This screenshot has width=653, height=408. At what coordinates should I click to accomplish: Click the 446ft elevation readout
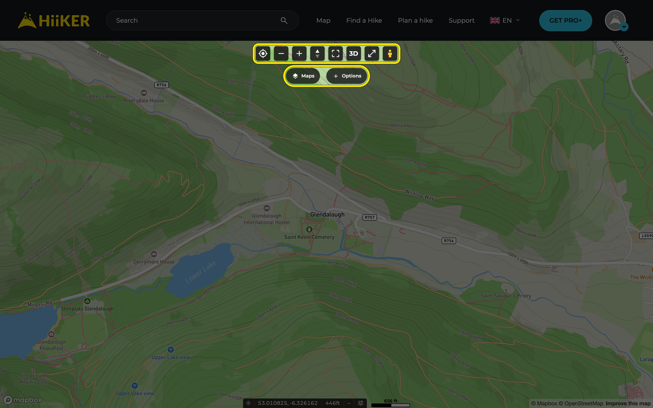click(333, 403)
